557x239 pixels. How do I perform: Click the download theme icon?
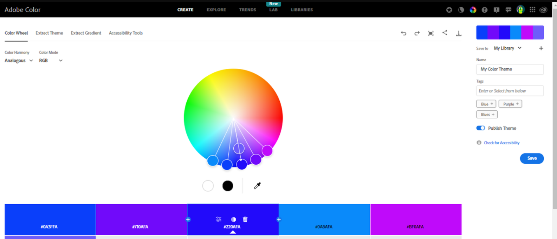tap(459, 33)
